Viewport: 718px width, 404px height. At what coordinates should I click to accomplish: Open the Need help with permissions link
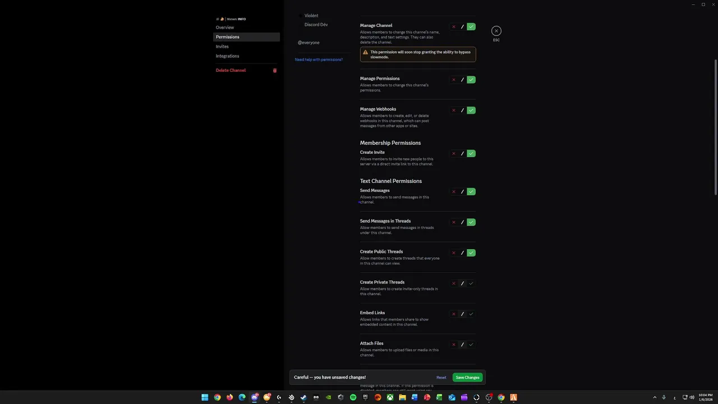[x=319, y=59]
